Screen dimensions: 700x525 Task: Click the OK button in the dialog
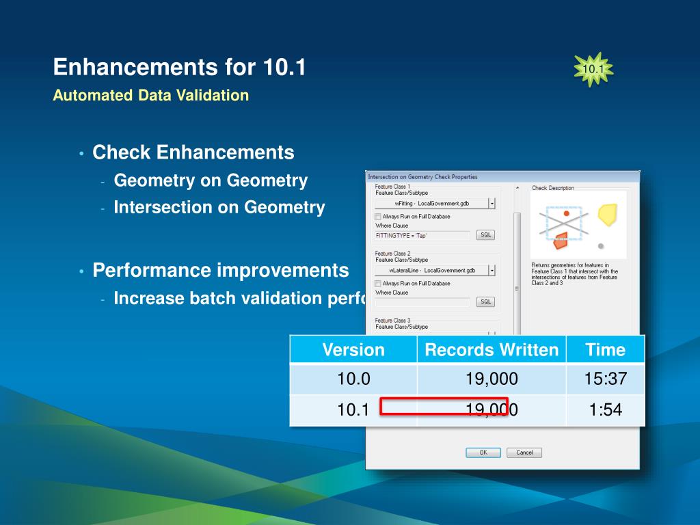point(483,453)
